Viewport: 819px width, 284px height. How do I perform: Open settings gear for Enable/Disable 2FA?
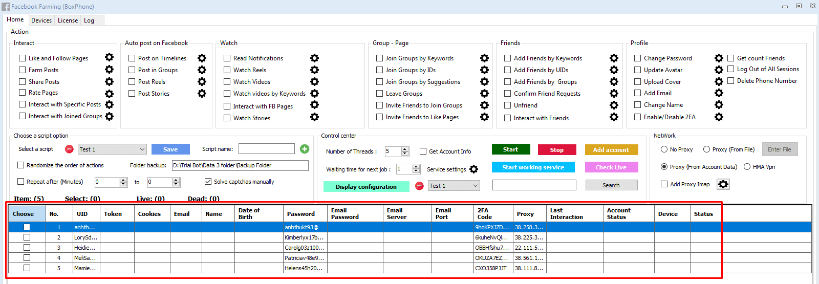click(x=719, y=117)
